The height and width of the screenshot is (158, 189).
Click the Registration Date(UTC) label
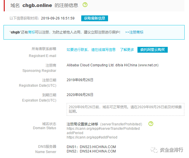point(38,86)
